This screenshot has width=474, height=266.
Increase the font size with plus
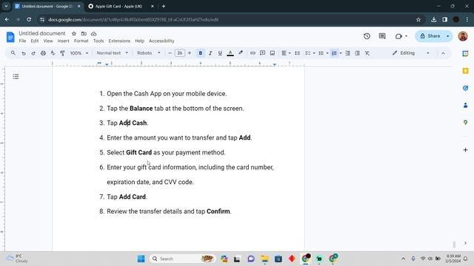tap(190, 53)
